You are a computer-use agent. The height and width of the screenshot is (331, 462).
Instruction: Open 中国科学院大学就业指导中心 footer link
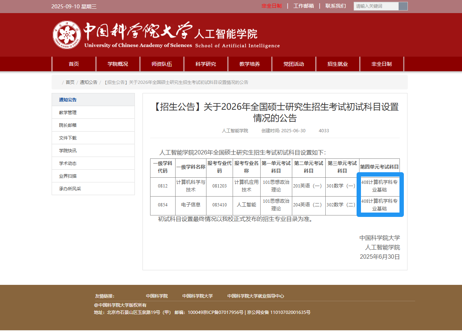pos(256,296)
